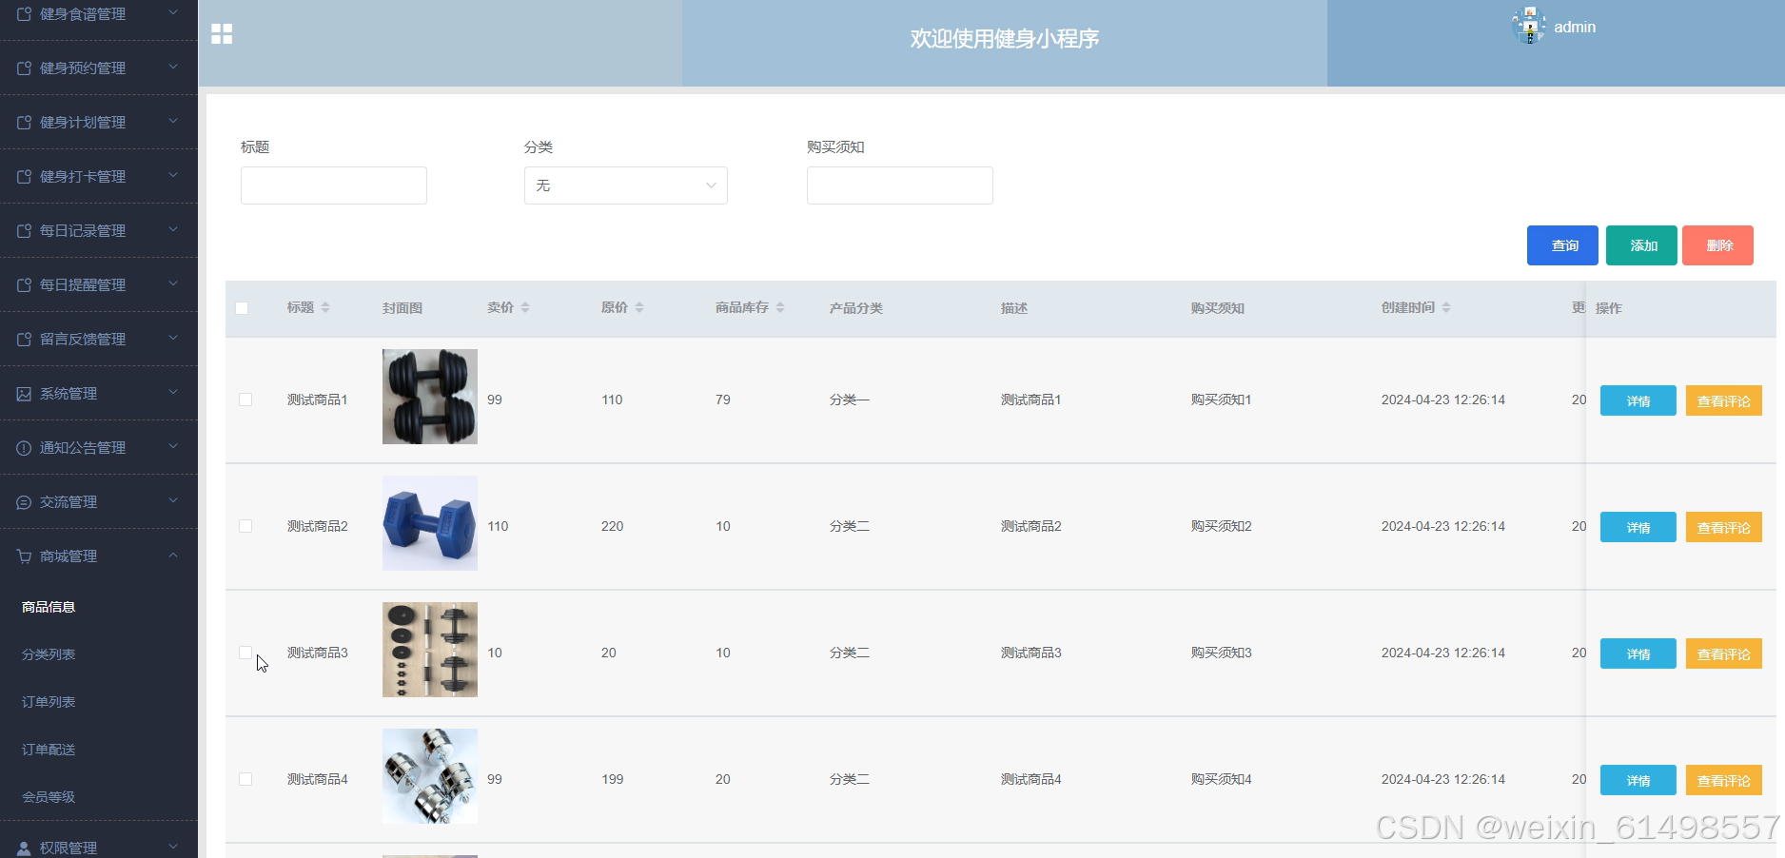Image resolution: width=1785 pixels, height=858 pixels.
Task: Click the 通知公告管理 info icon
Action: (24, 448)
